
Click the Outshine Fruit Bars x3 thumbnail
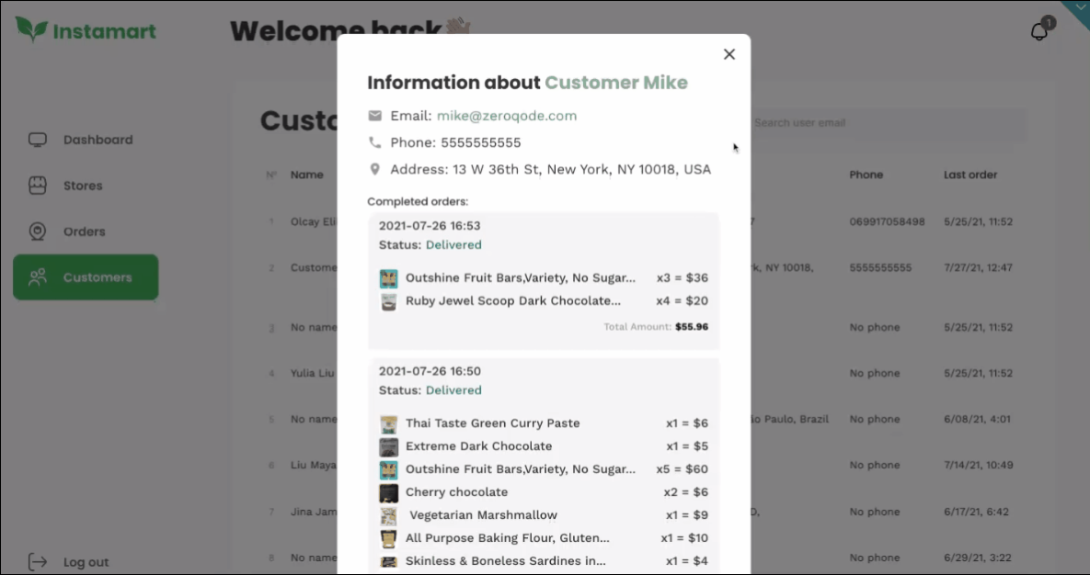coord(388,278)
